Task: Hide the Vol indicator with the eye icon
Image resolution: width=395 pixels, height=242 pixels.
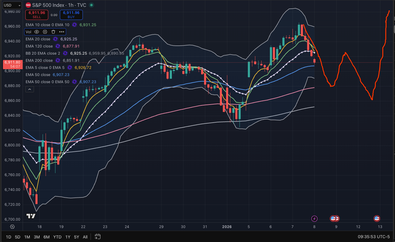Action: [37, 32]
